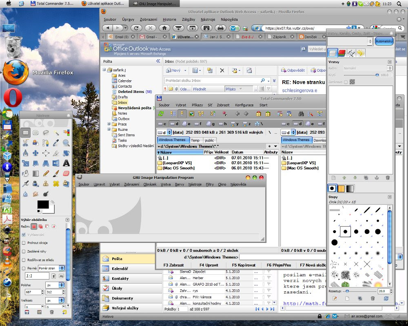Open the Filtry menu in GIMP
This screenshot has width=408, height=326.
[210, 184]
